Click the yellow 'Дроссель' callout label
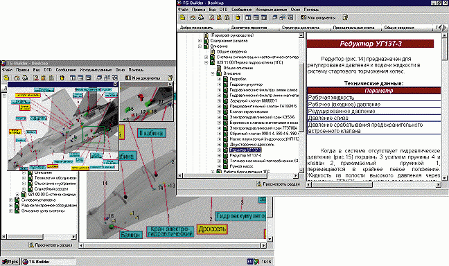 (x=212, y=229)
